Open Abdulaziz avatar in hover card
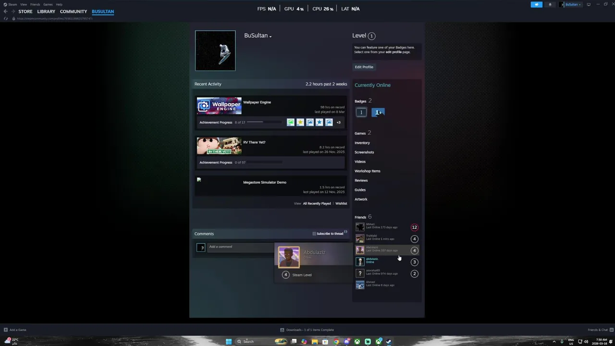Screen dimensions: 615x346 coord(289,258)
